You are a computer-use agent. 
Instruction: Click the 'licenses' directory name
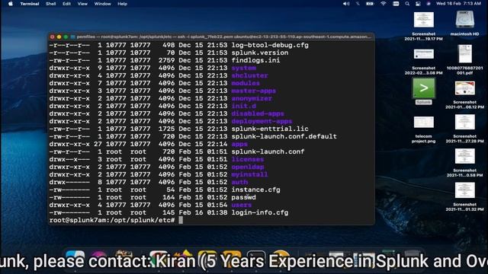coord(248,159)
